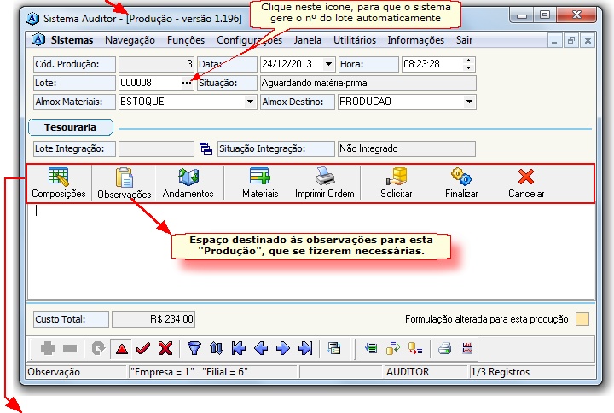Expand the Data date dropdown
Viewport: 614px width, 413px height.
tap(328, 64)
